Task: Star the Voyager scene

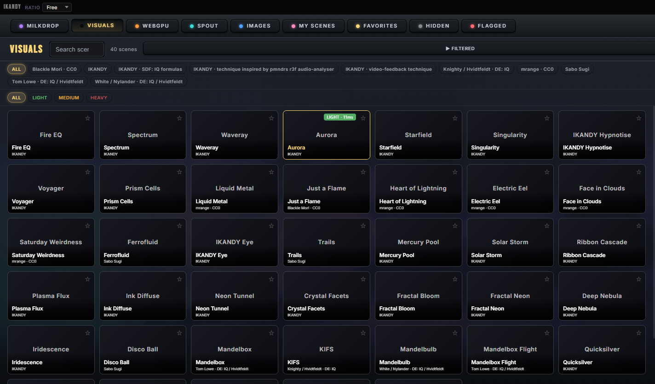Action: (87, 172)
